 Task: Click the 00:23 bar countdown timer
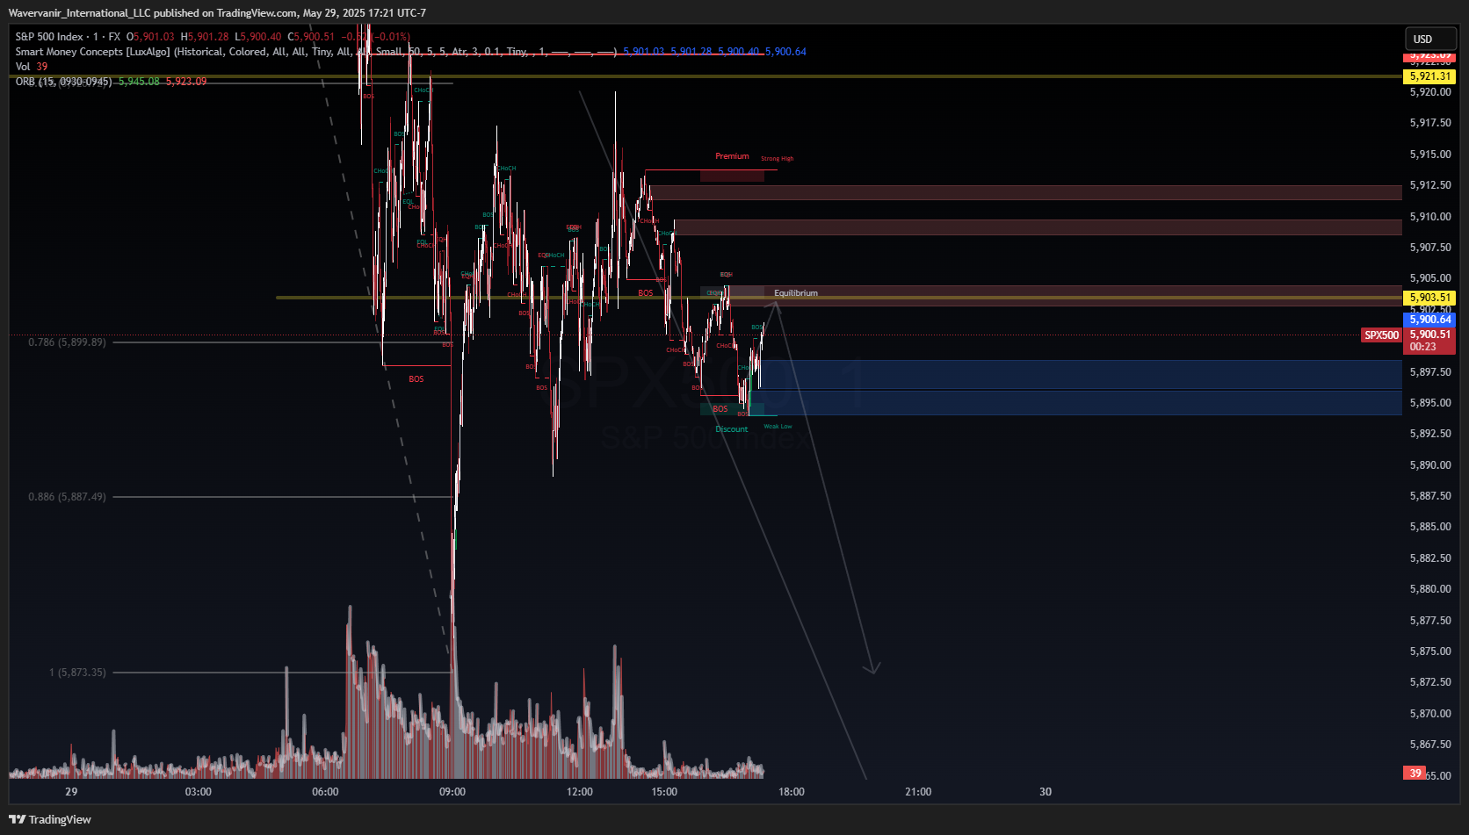click(1423, 347)
